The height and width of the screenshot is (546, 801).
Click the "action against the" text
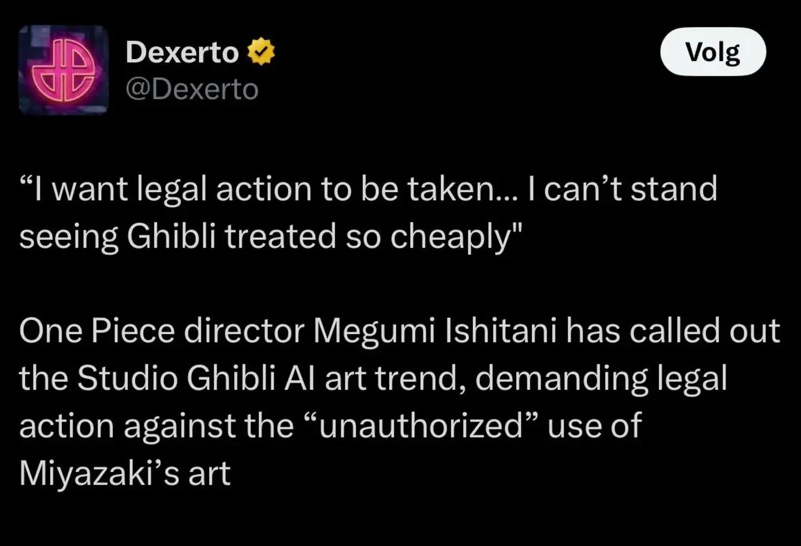(156, 426)
